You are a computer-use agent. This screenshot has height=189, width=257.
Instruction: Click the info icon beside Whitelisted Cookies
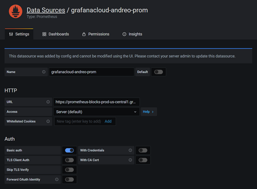[x=48, y=121]
